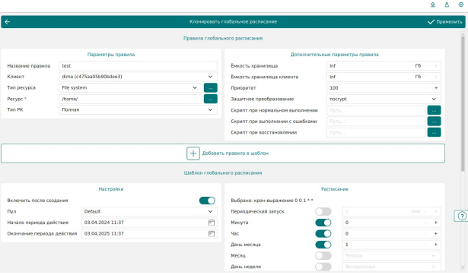Browse script for Скрипт при восстановлении
The height and width of the screenshot is (275, 468).
coord(434,132)
